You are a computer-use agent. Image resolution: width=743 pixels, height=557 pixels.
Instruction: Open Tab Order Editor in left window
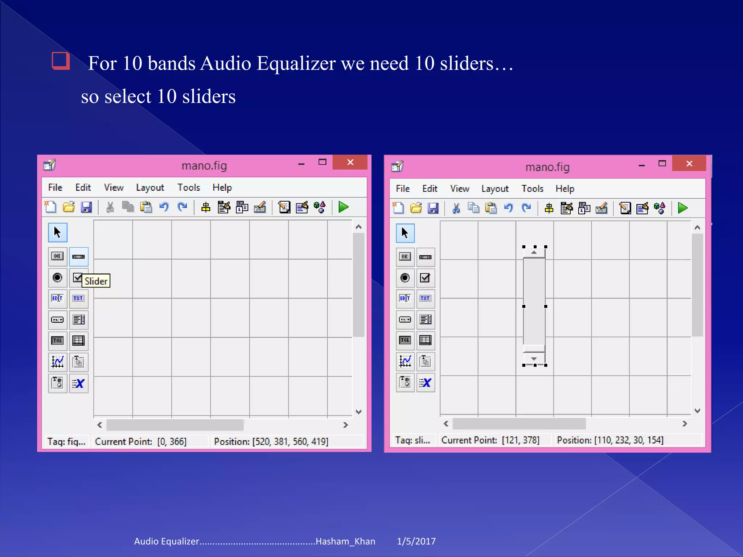point(242,207)
